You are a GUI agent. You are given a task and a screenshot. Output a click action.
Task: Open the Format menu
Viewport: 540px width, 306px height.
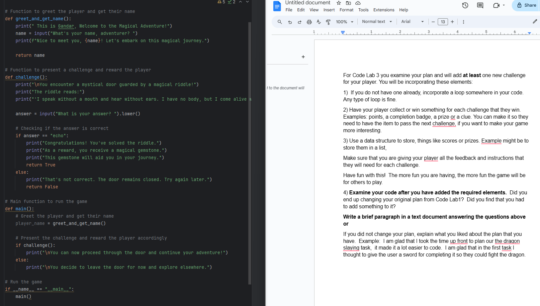346,10
